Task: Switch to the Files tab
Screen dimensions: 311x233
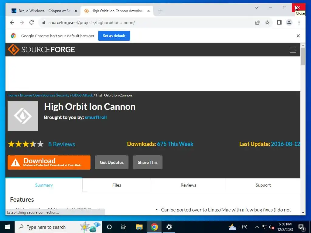Action: (x=117, y=185)
